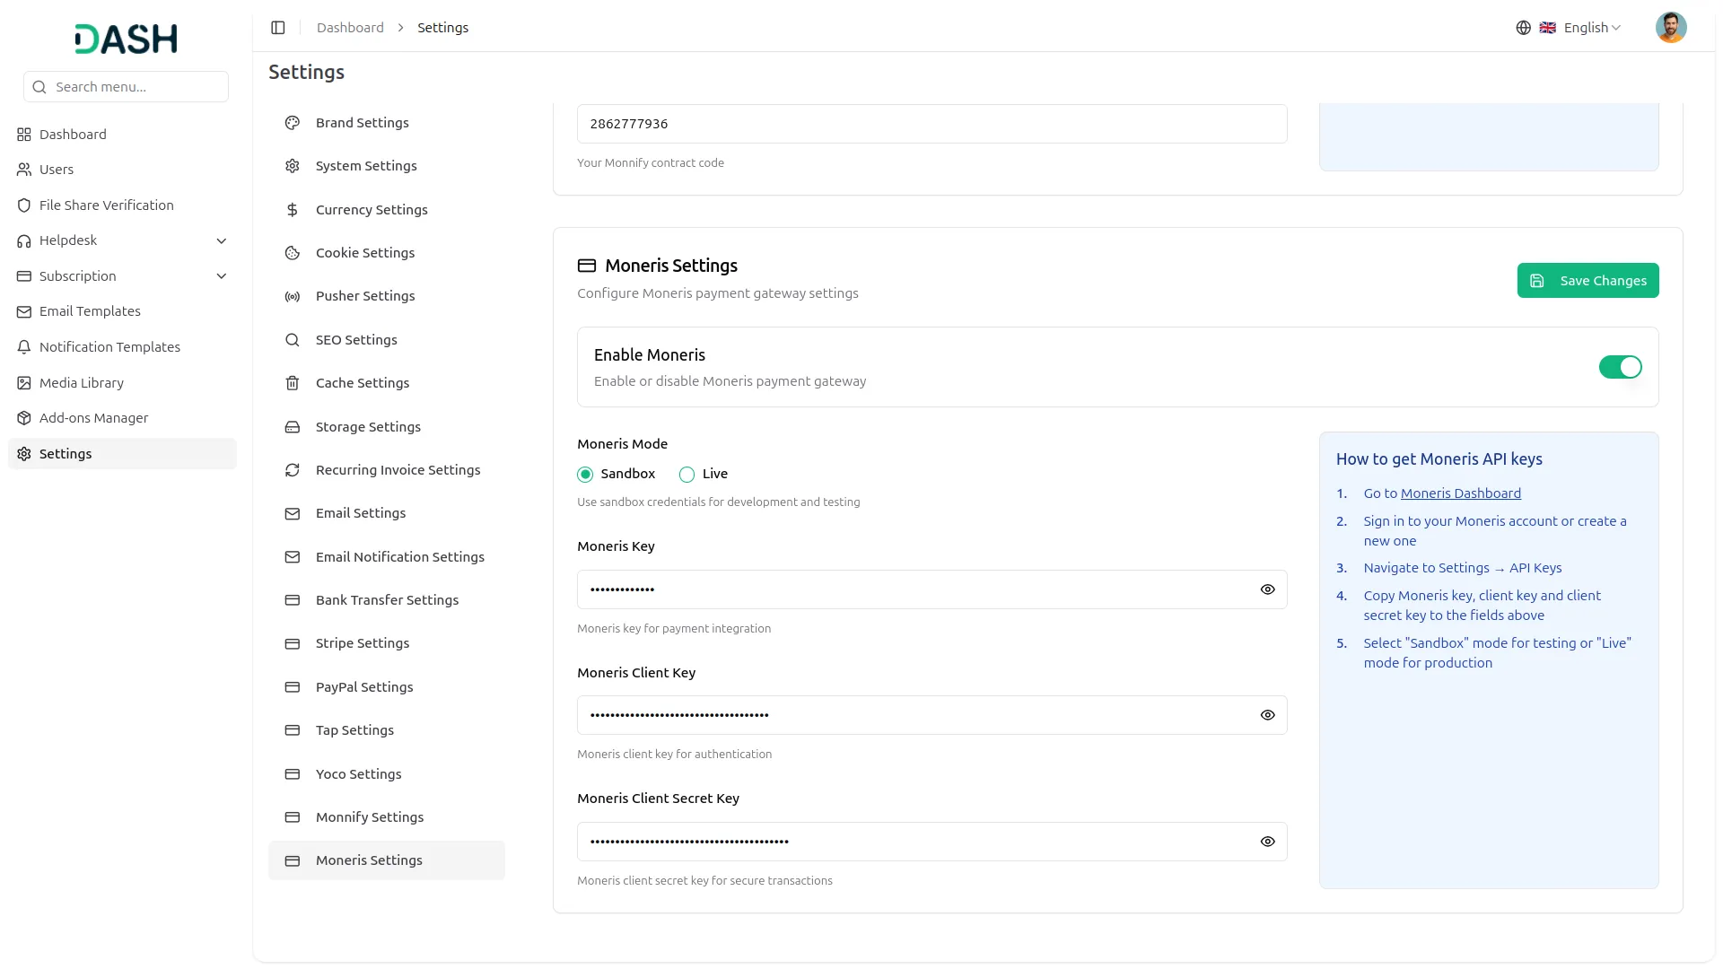Click the Add-ons Manager box icon
The width and height of the screenshot is (1723, 969).
(x=24, y=418)
